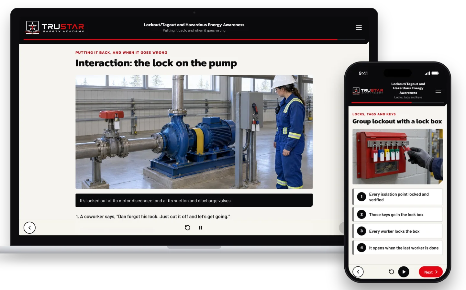
Task: Select step 4 It opens when the last worker is done
Action: [x=398, y=248]
